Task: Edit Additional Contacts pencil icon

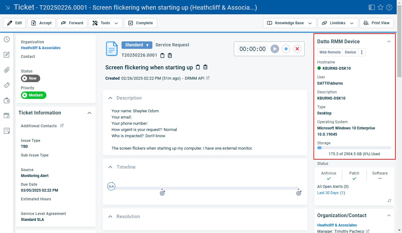Action: tap(62, 125)
